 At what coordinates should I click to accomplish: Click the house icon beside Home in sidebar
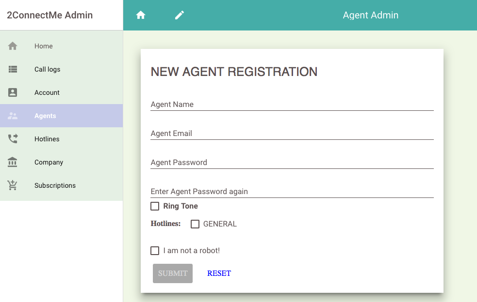[13, 46]
